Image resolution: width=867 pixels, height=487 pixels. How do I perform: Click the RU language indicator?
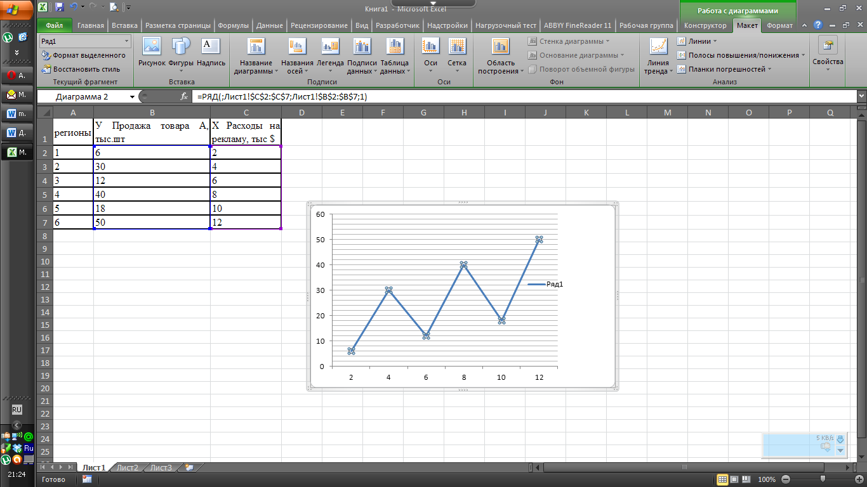click(17, 410)
